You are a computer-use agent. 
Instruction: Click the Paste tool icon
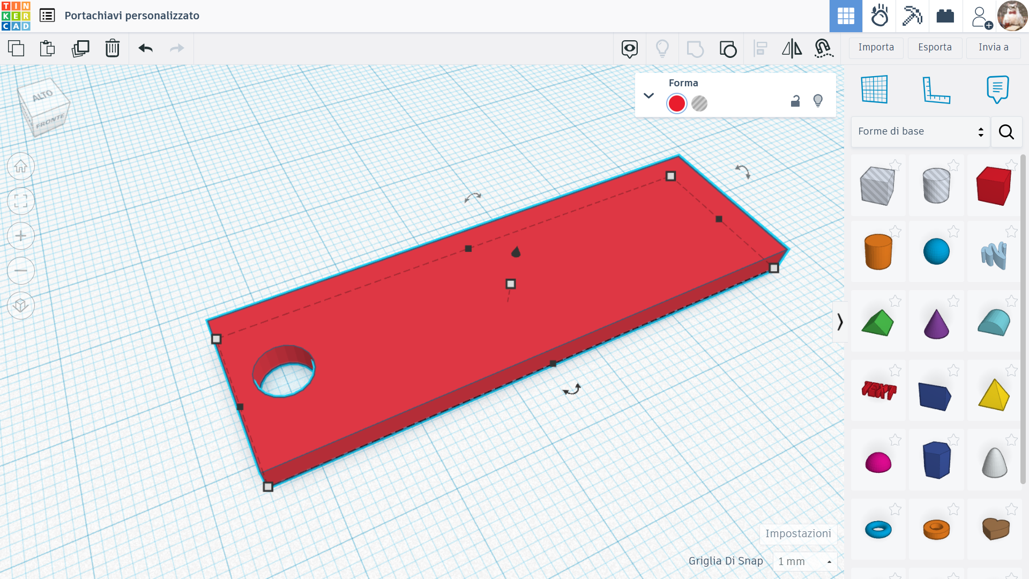coord(48,48)
